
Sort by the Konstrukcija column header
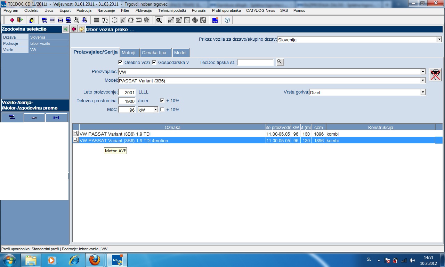[x=380, y=127]
